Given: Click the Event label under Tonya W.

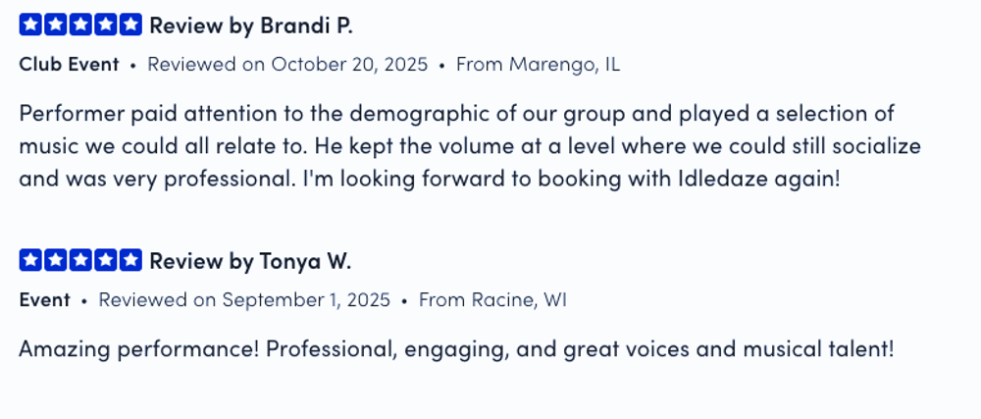Looking at the screenshot, I should 44,299.
